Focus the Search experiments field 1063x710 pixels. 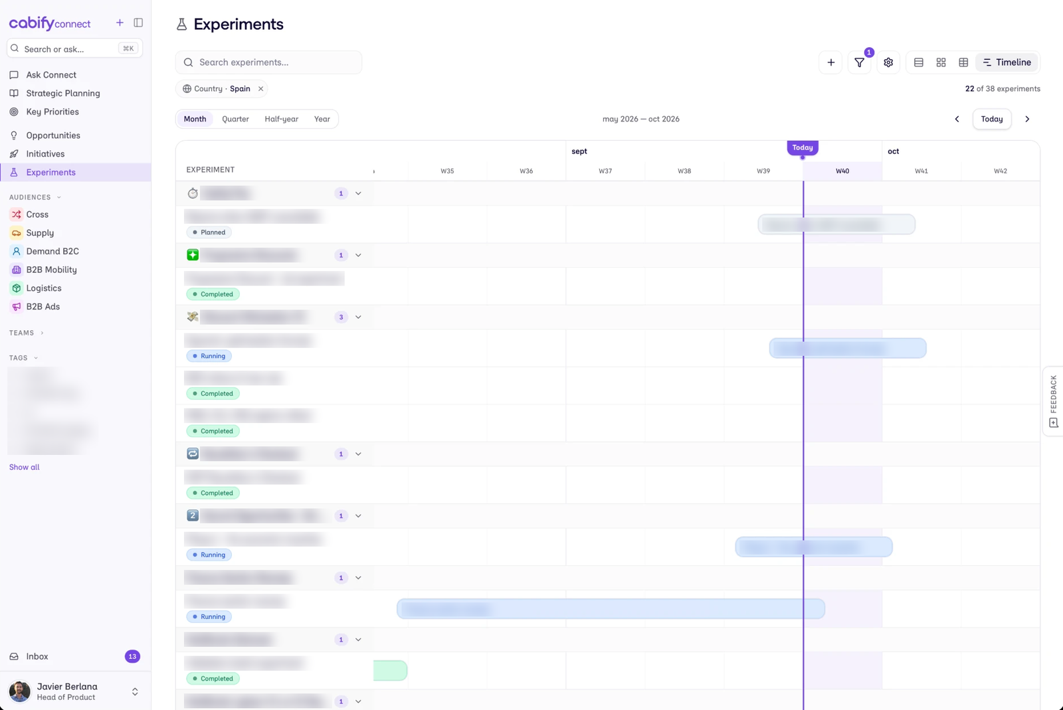tap(268, 62)
